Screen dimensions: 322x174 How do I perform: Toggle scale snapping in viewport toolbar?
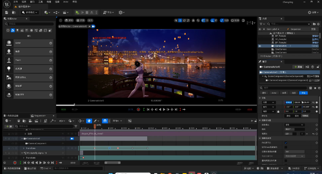point(222,20)
